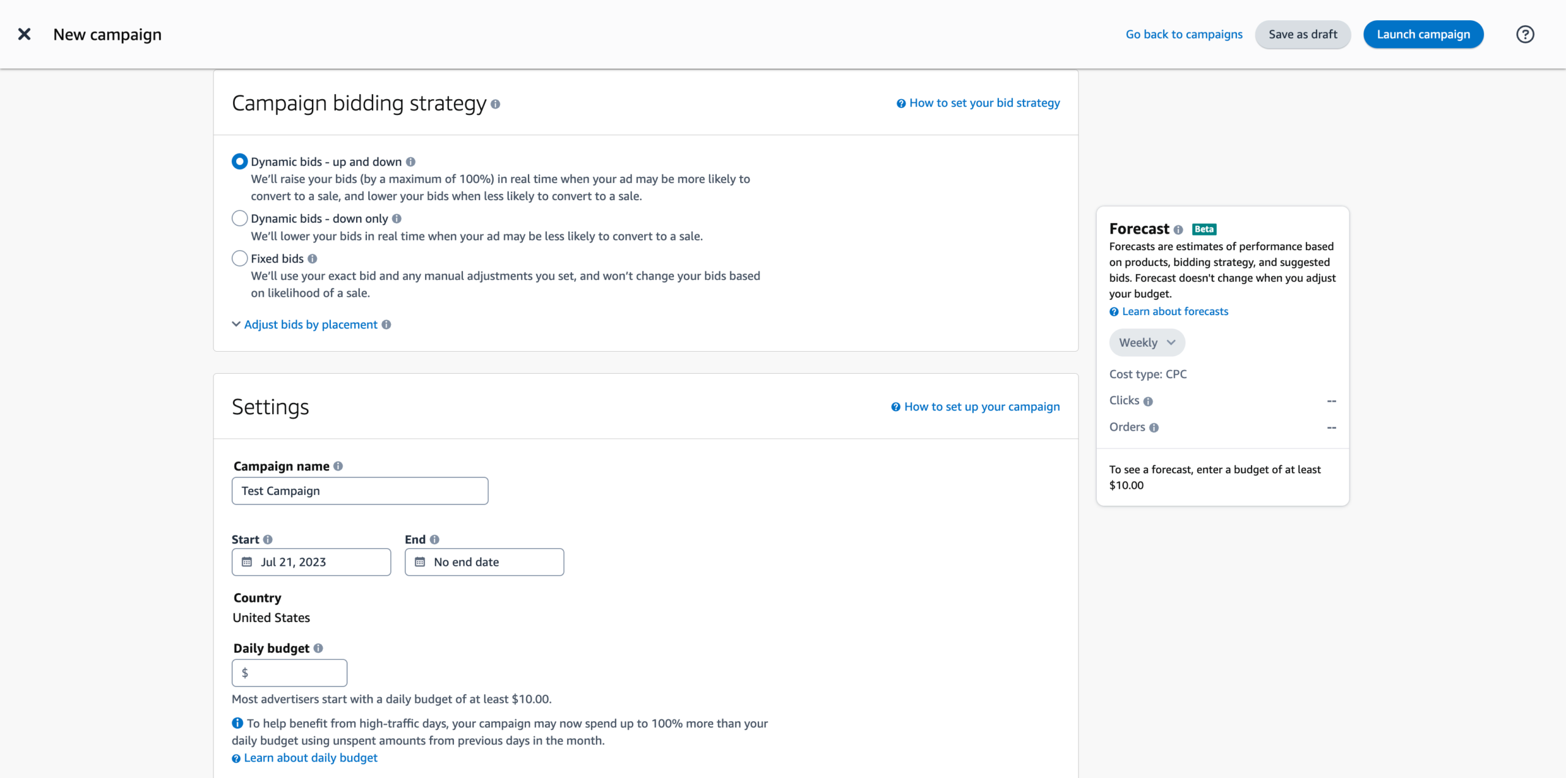Click the calendar icon next to Start date
Image resolution: width=1566 pixels, height=778 pixels.
248,561
